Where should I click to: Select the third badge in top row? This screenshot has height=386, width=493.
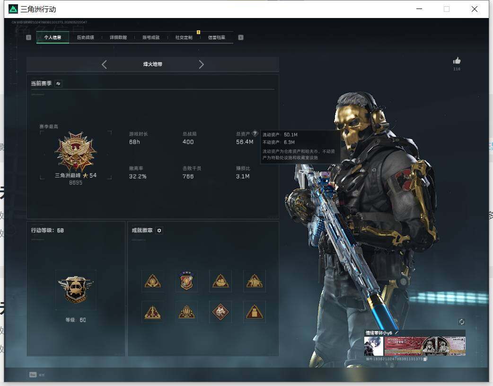(220, 281)
